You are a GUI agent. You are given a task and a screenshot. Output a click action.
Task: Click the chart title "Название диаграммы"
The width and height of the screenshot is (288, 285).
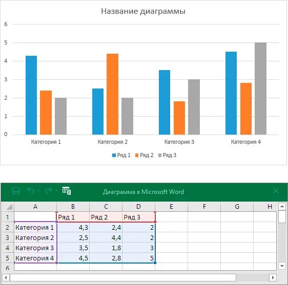click(143, 11)
